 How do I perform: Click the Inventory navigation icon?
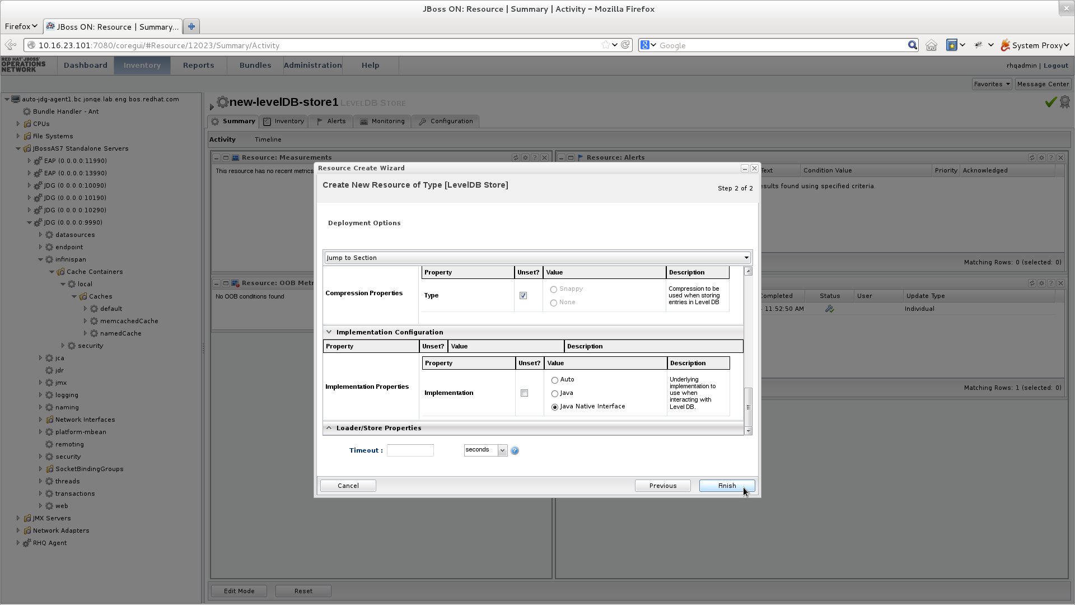pos(143,65)
